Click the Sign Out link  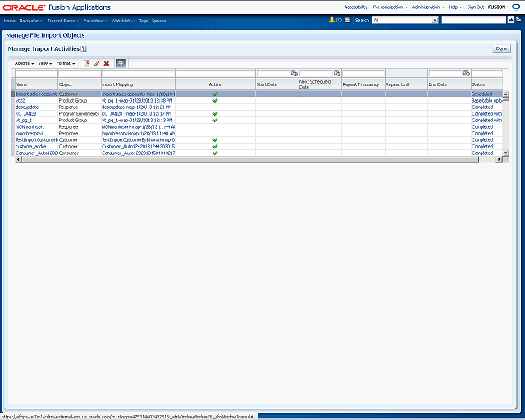tap(475, 7)
